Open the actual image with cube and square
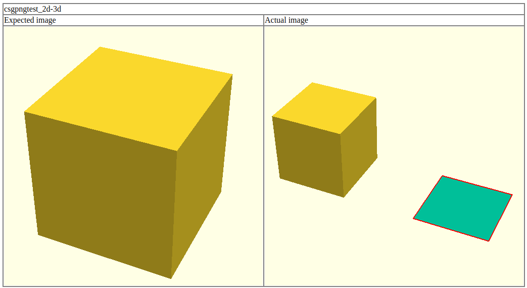The image size is (527, 288). [394, 156]
